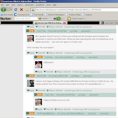This screenshot has height=118, width=118.
Task: Switch to the House rules tab
Action: pyautogui.click(x=109, y=23)
